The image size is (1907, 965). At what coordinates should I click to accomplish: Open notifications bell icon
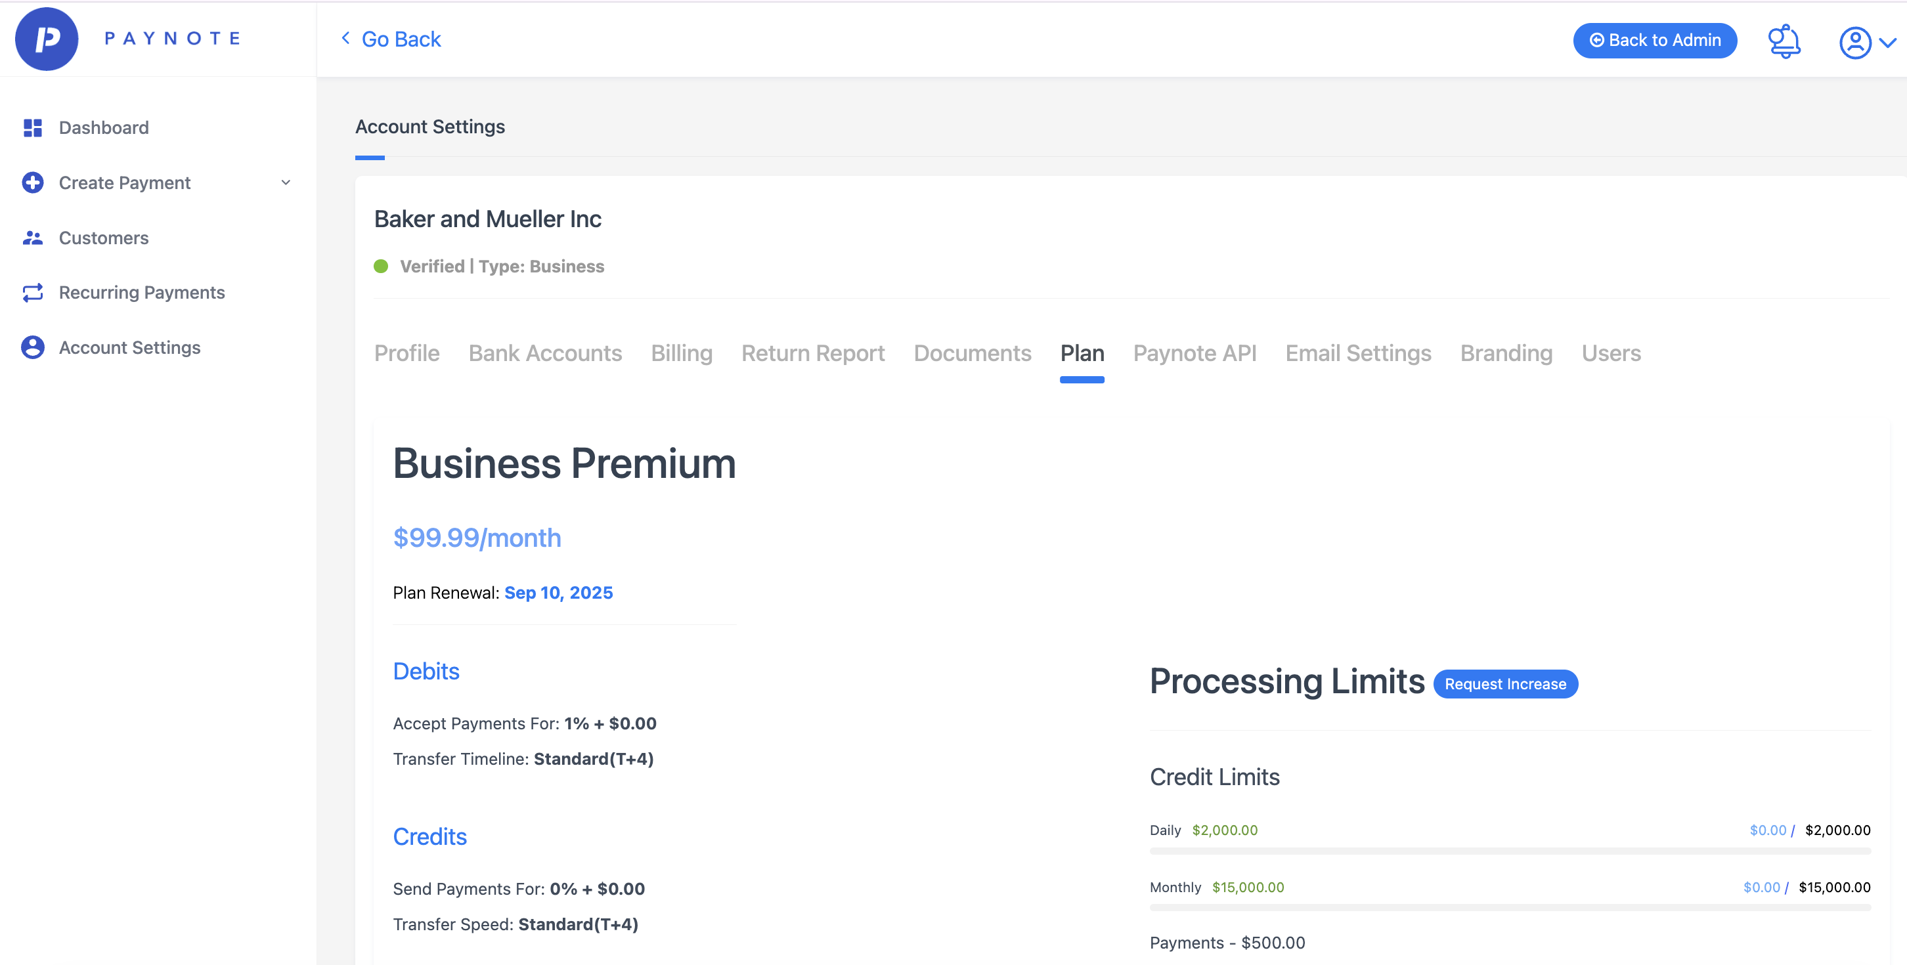1784,41
